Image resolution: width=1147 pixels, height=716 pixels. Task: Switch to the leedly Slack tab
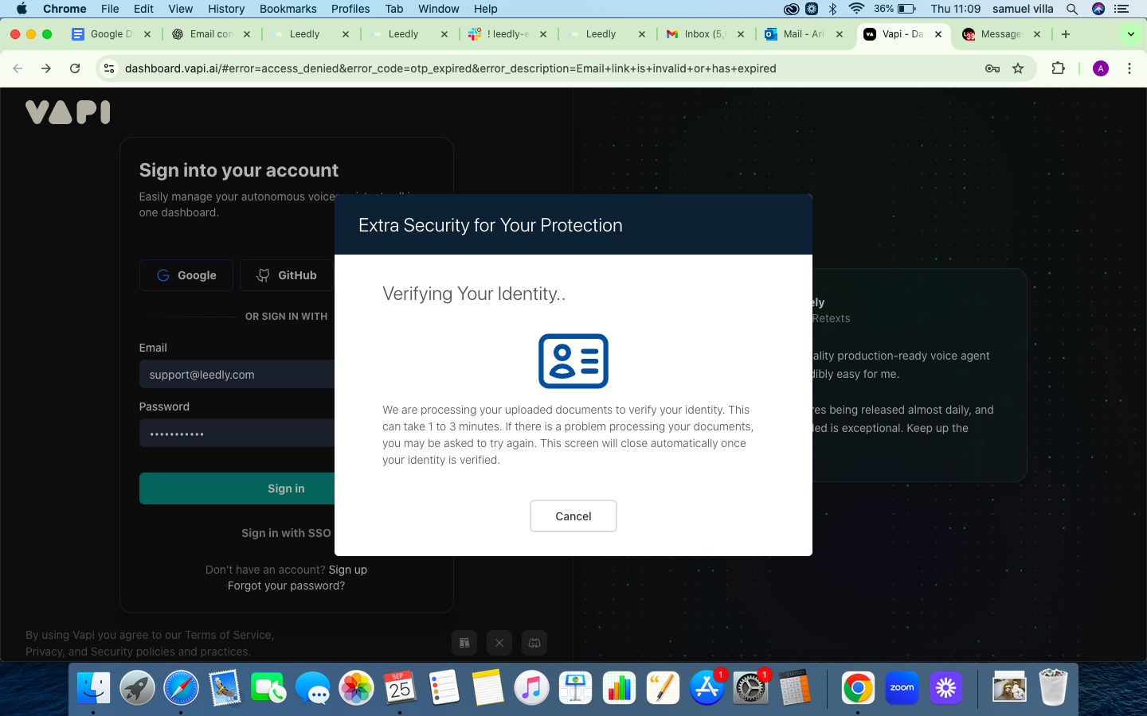[x=507, y=34]
